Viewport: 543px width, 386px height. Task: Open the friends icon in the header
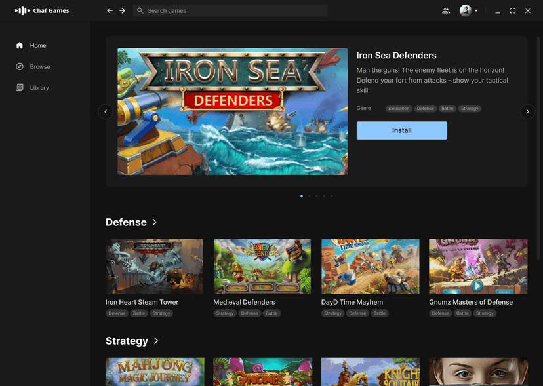click(x=446, y=10)
